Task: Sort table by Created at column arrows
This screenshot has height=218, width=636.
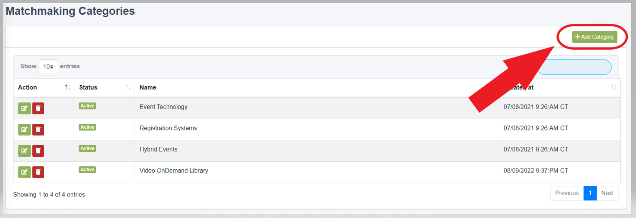Action: tap(614, 87)
